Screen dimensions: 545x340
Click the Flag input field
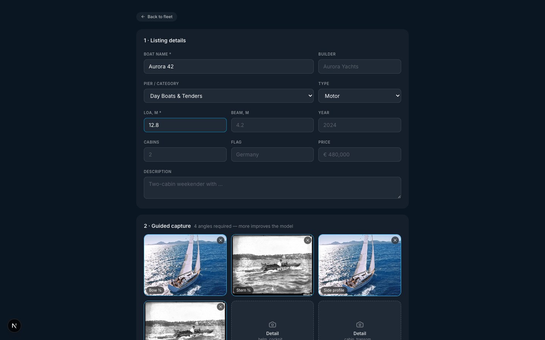point(272,155)
